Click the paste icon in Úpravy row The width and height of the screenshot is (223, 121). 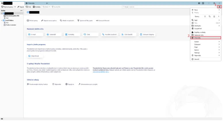(214, 16)
